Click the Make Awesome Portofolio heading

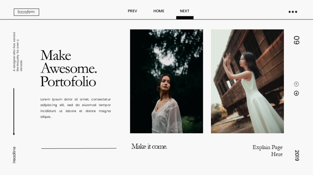point(69,68)
